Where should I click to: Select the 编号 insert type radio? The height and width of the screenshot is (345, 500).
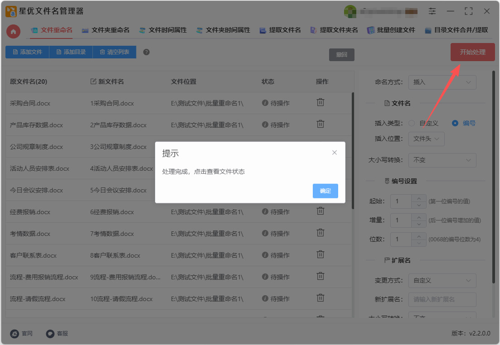455,123
